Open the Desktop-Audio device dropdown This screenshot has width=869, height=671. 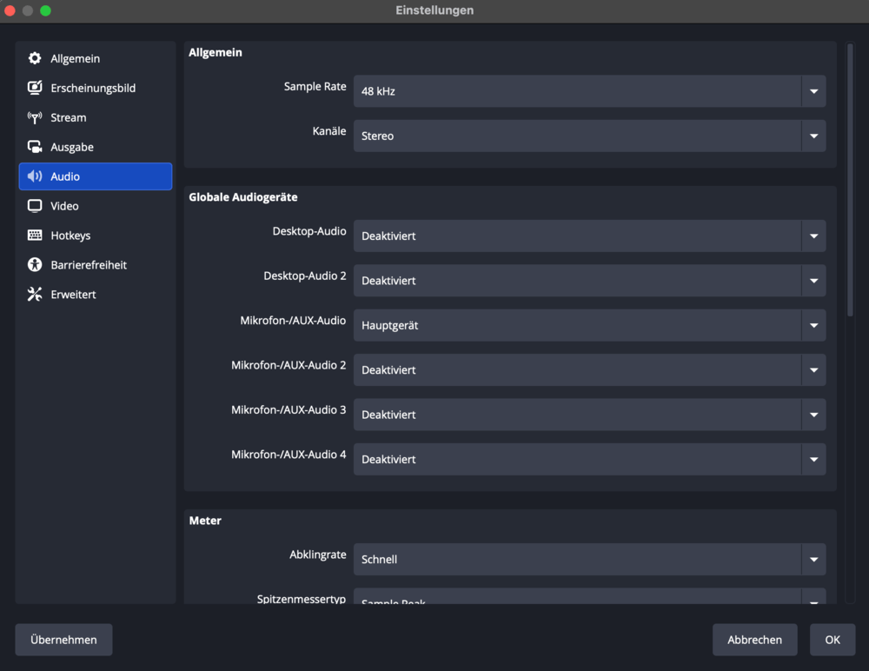click(588, 236)
